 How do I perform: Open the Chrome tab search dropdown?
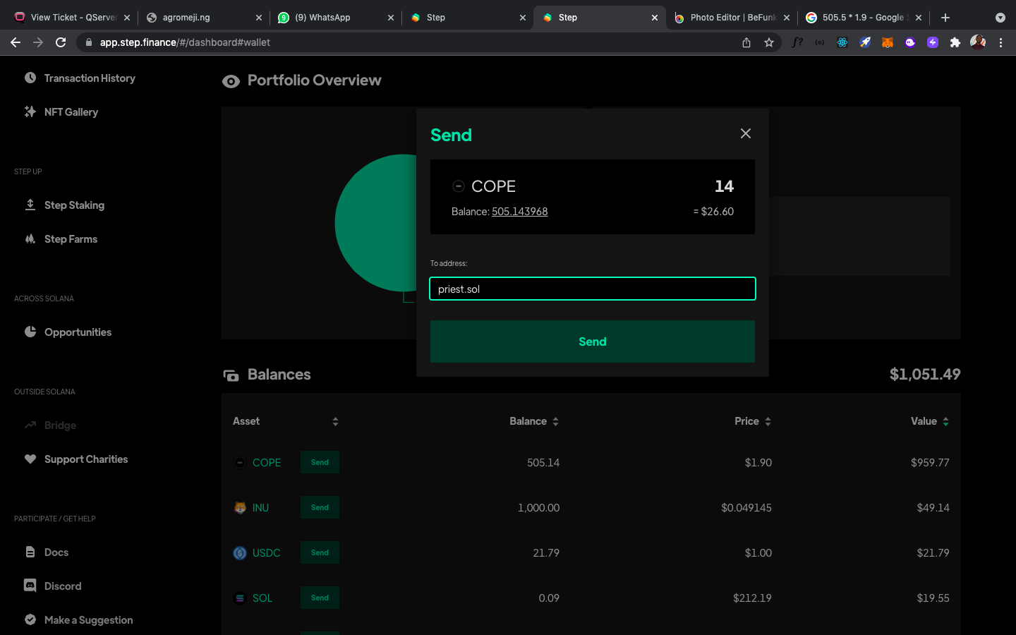point(1000,18)
